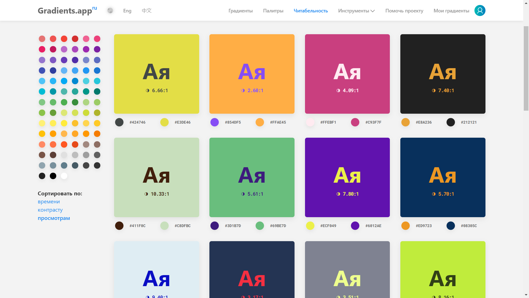The image size is (529, 298).
Task: Sort cards by времени
Action: [x=49, y=202]
